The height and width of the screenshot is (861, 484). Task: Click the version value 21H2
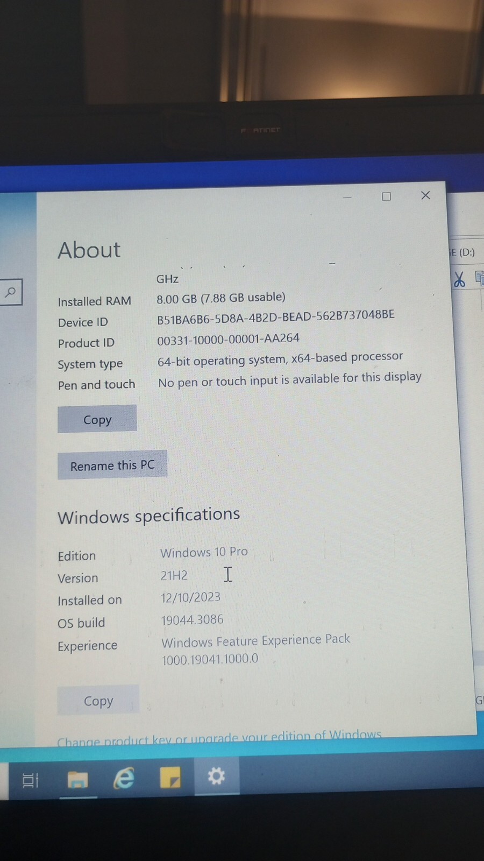(174, 575)
